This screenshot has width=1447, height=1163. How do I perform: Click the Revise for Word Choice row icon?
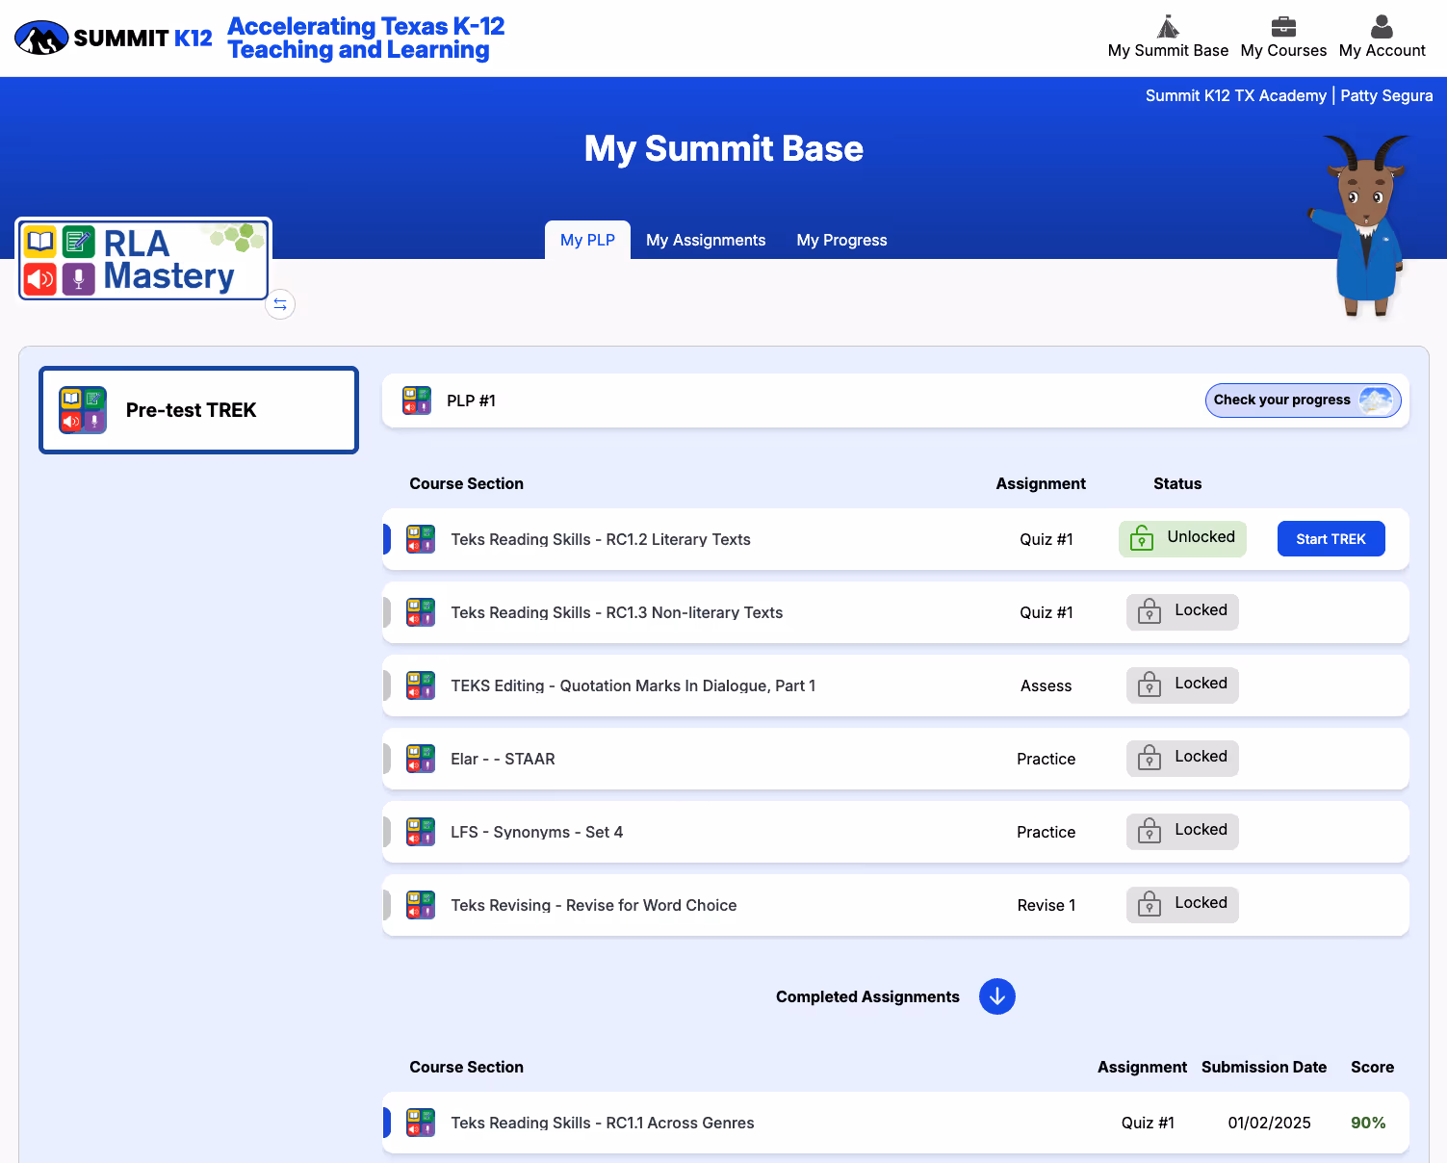[x=421, y=905]
